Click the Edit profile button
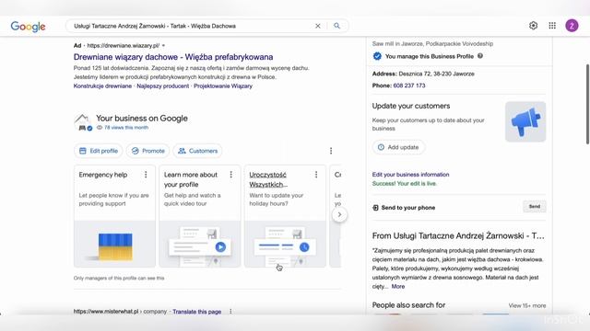590x331 pixels. pyautogui.click(x=99, y=151)
